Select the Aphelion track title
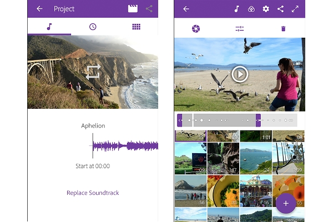Viewport: 333px width, 222px height. pos(93,126)
